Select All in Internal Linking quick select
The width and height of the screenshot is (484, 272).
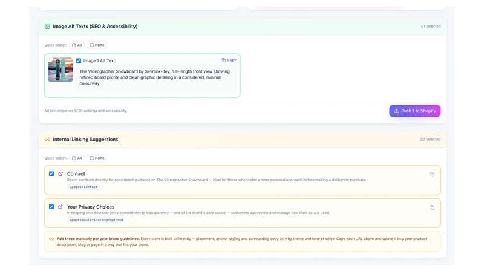point(77,158)
